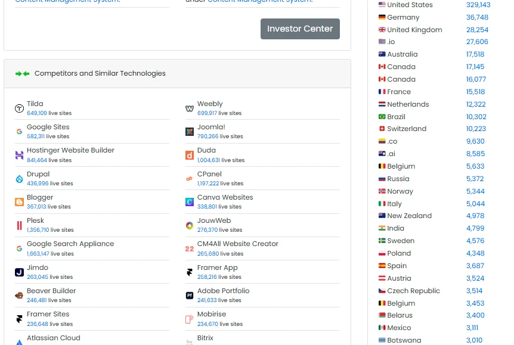Click the Weebly logo icon
The height and width of the screenshot is (345, 514).
tap(190, 108)
